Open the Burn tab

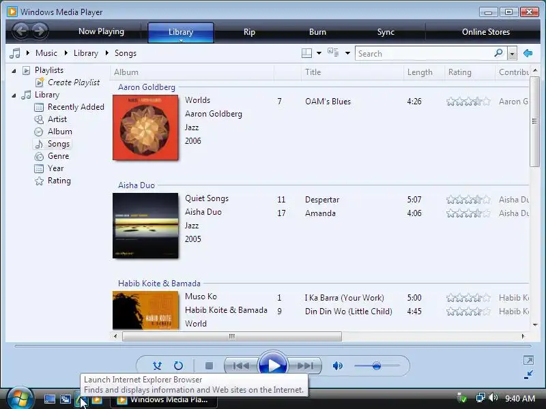[x=317, y=31]
